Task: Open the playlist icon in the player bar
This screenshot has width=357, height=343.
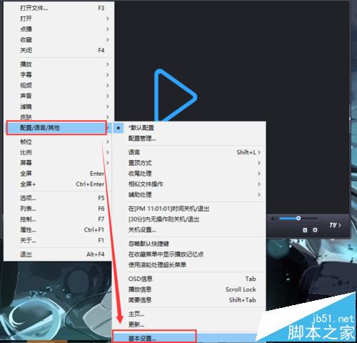Action: coord(305,230)
